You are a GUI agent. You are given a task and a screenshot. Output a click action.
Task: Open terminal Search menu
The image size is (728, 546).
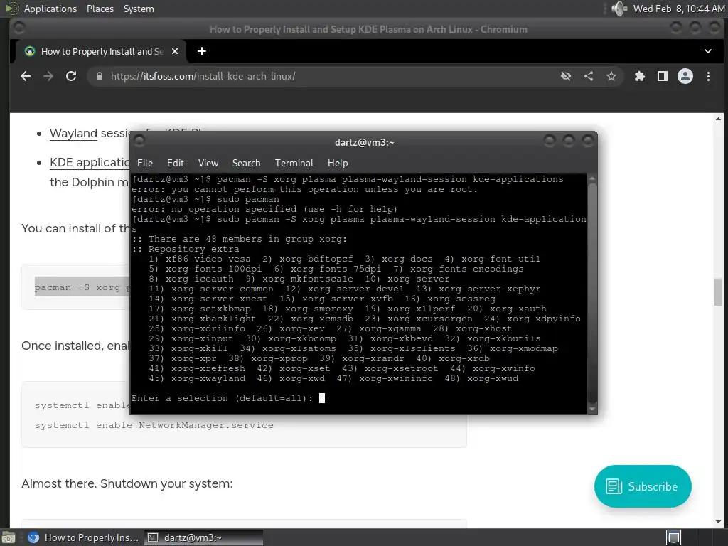tap(246, 163)
